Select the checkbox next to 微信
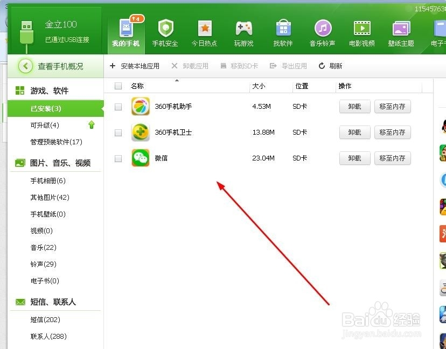 click(x=117, y=158)
